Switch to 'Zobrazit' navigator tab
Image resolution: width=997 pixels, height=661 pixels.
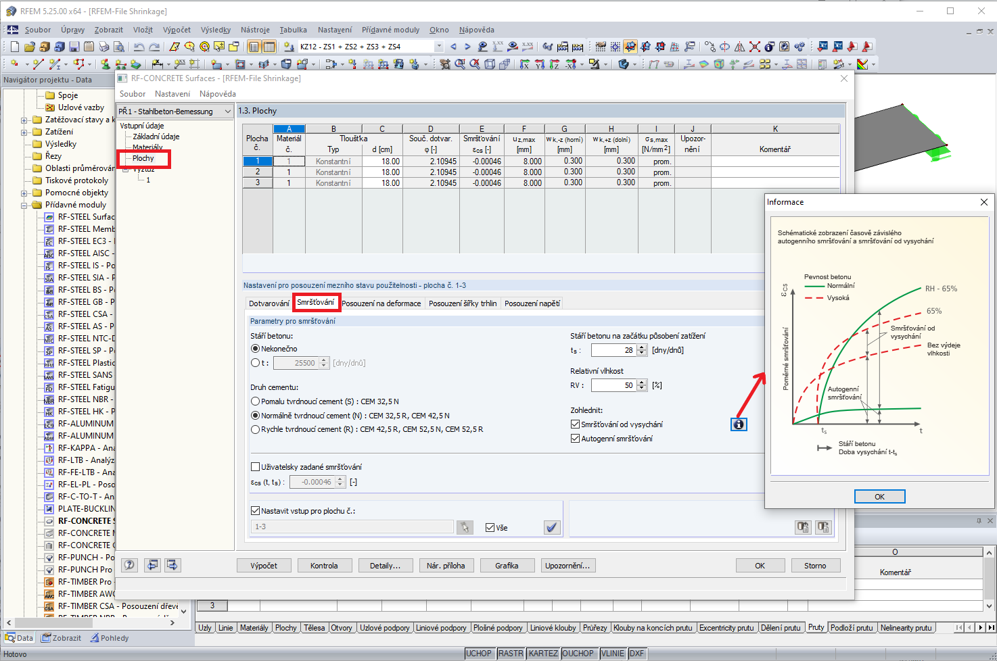(61, 638)
